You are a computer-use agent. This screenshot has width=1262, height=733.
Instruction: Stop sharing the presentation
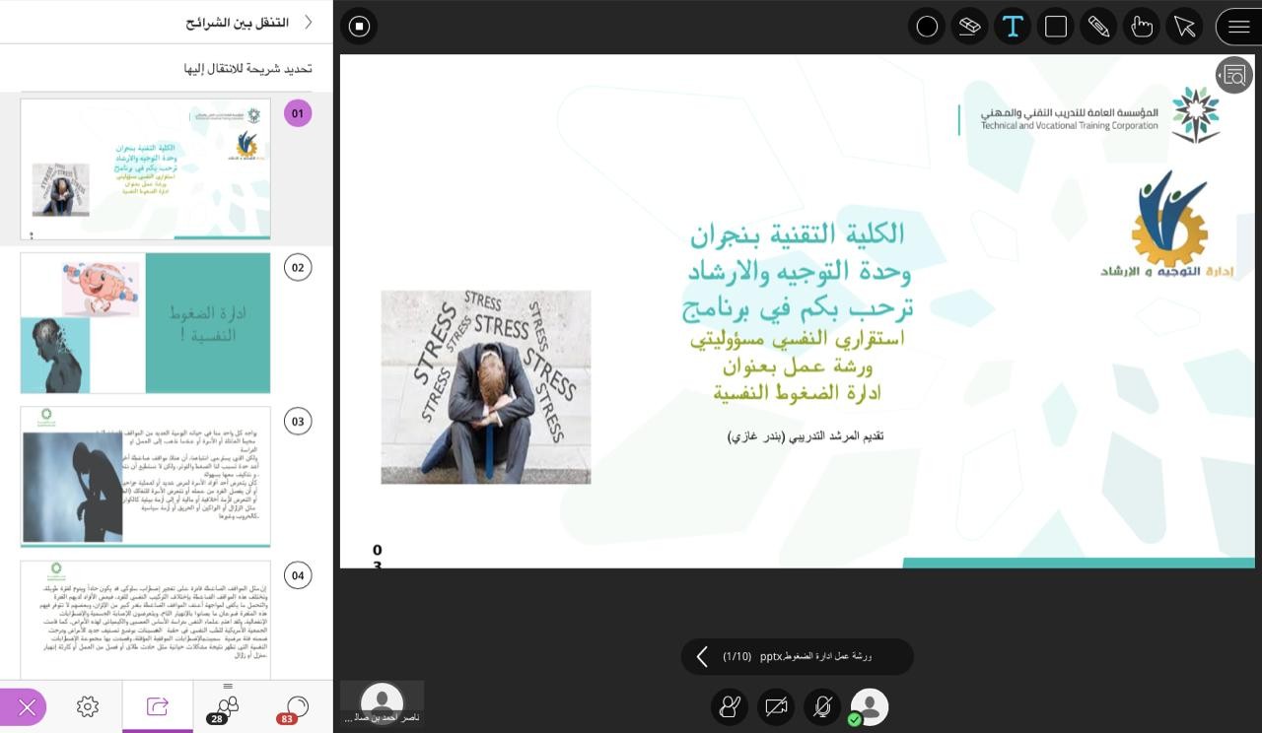(359, 27)
